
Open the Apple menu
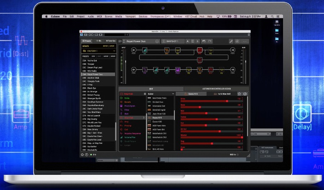coord(46,16)
